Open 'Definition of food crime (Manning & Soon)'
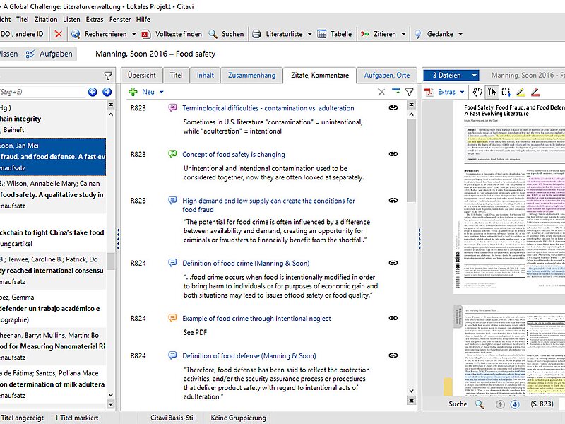The height and width of the screenshot is (424, 565). (246, 263)
